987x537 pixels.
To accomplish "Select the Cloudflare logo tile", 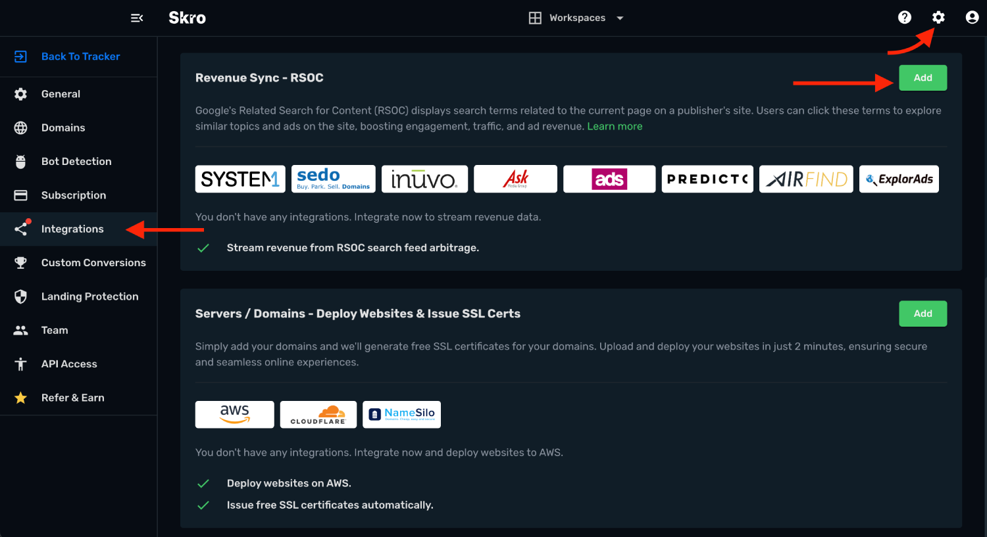I will [318, 415].
